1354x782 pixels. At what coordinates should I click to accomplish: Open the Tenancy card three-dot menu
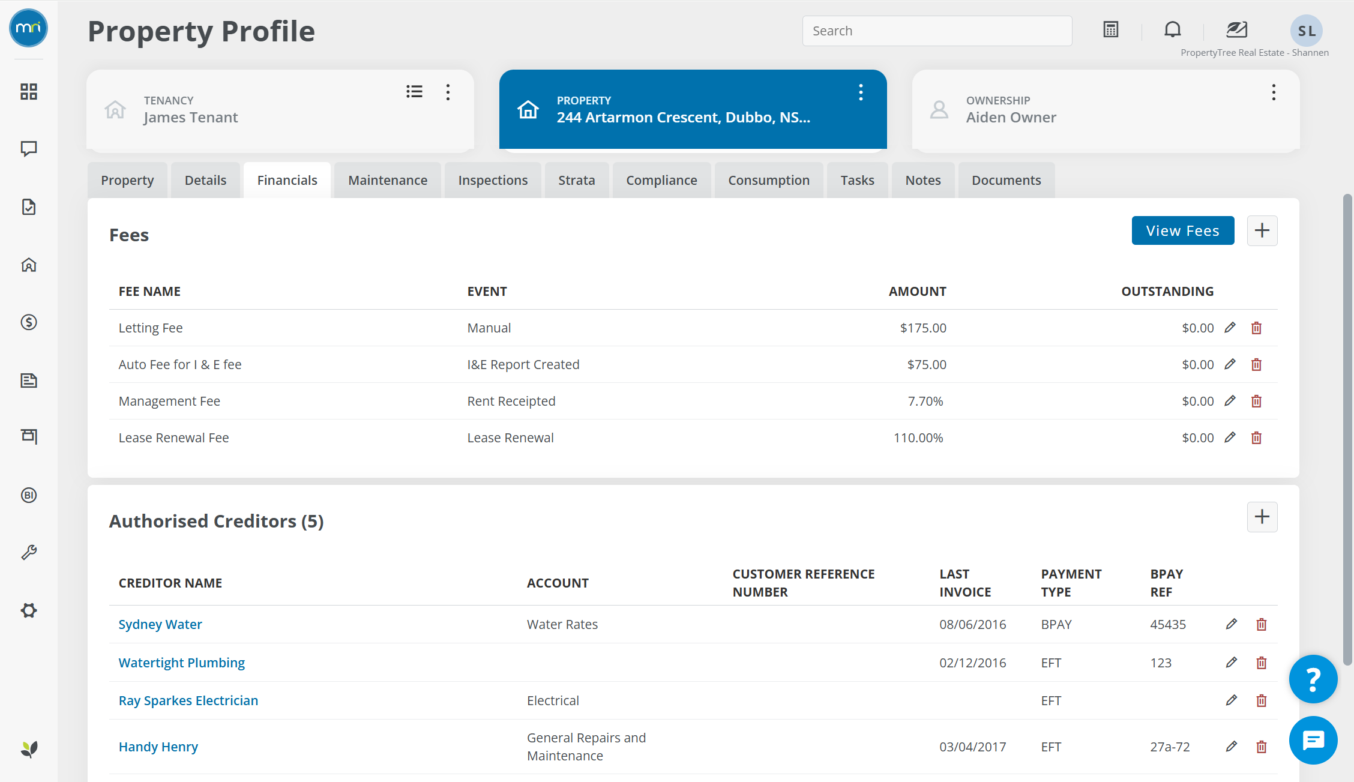pos(448,92)
